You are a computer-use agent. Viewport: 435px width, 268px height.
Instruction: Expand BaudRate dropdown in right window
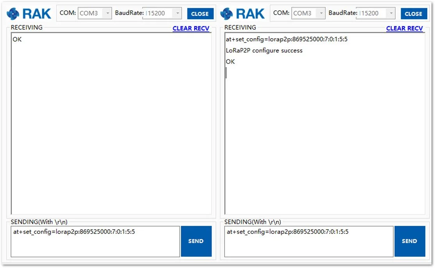(391, 13)
